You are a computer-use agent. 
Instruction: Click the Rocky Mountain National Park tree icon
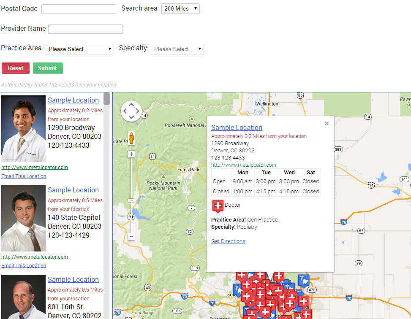[163, 177]
